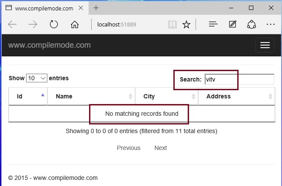Click into the Search input field
Screen dimensions: 282x186
[x=239, y=79]
